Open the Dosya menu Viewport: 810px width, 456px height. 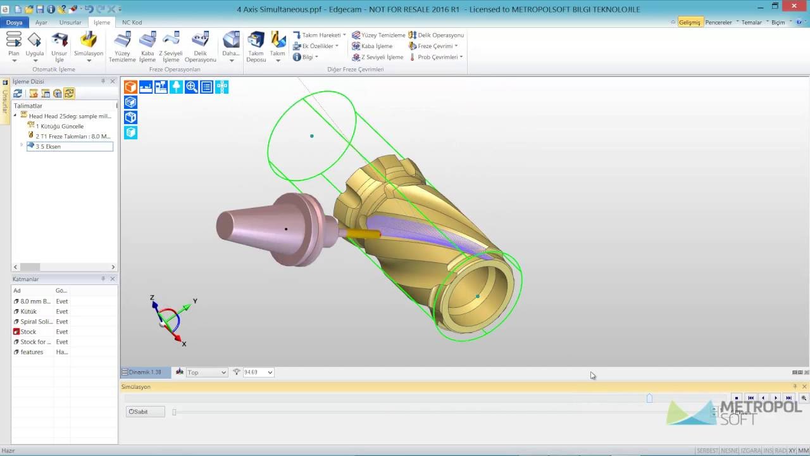click(x=14, y=22)
